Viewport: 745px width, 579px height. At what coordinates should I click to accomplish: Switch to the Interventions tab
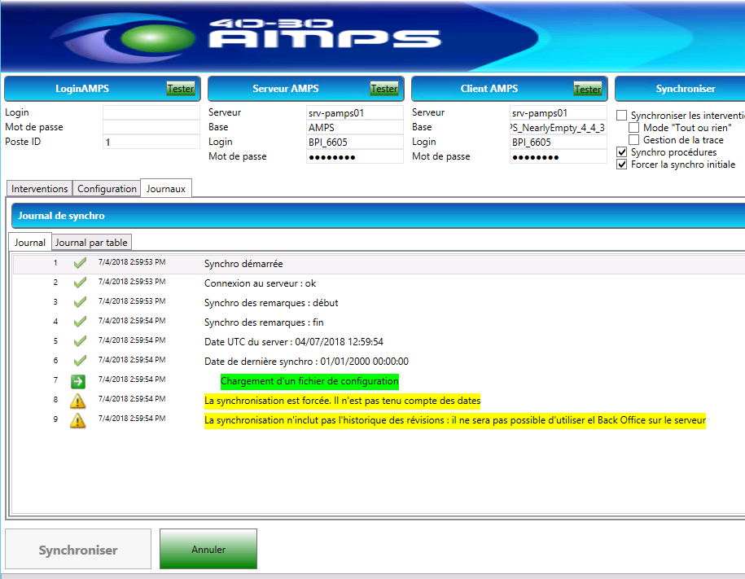click(39, 188)
